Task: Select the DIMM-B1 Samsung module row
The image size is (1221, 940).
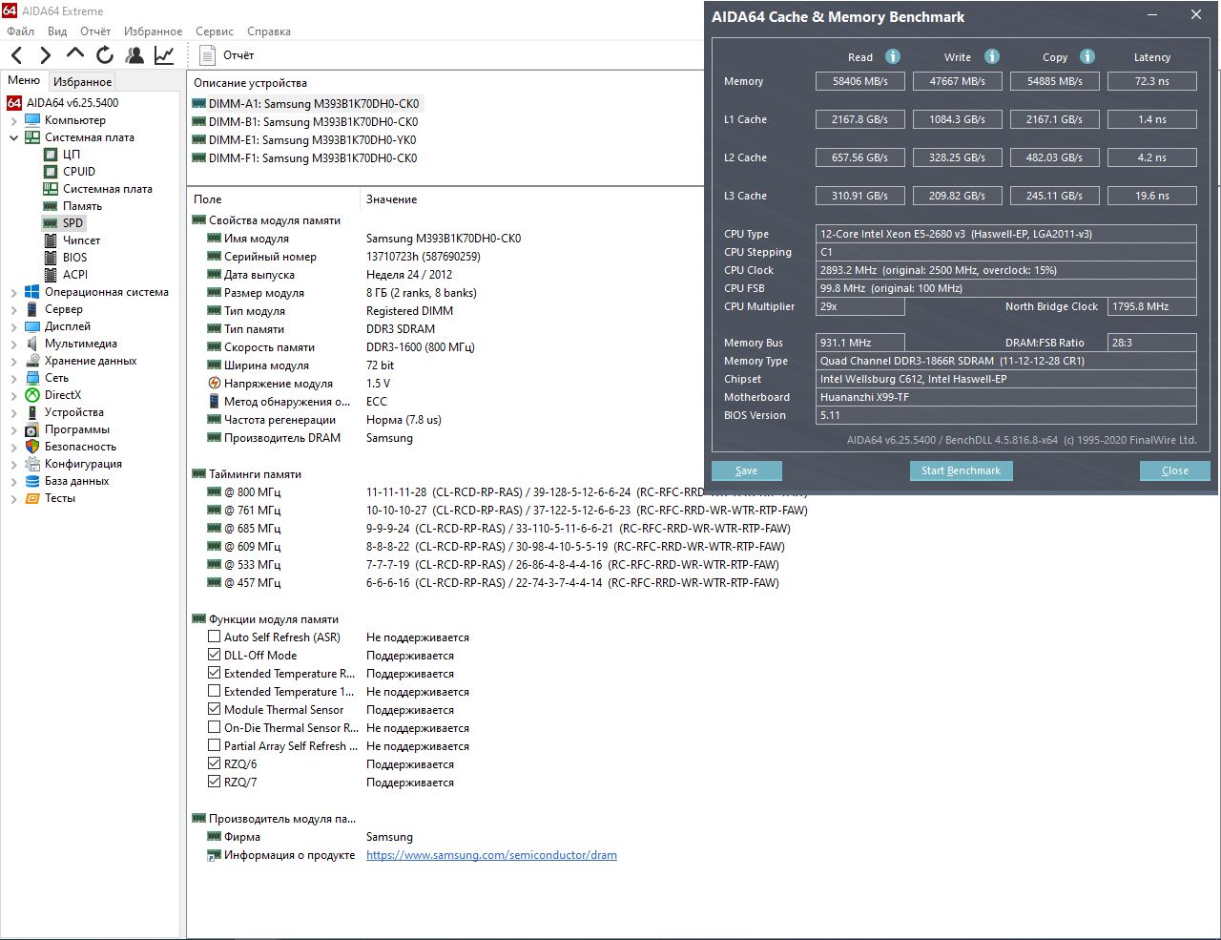Action: pyautogui.click(x=305, y=122)
